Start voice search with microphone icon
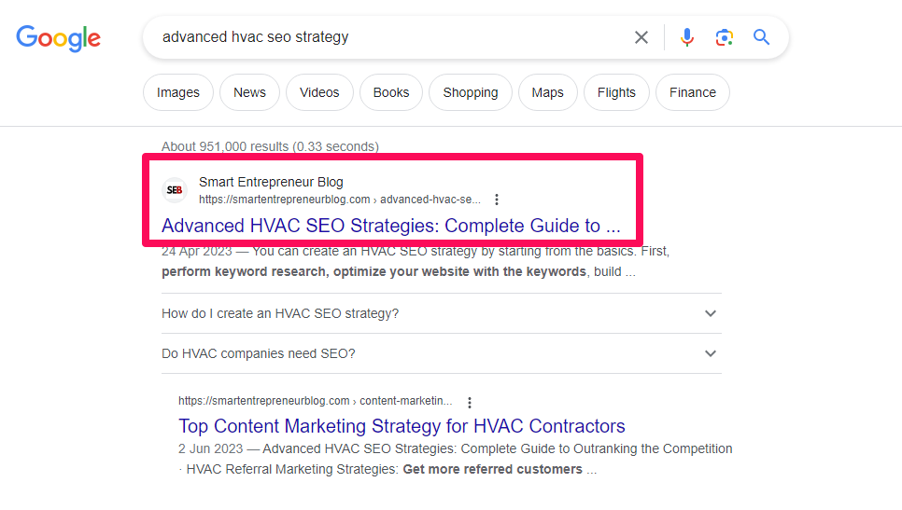 click(x=687, y=37)
